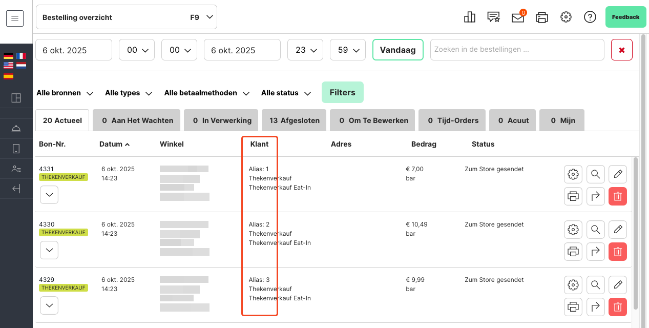Image resolution: width=649 pixels, height=328 pixels.
Task: Click the hamburger menu icon
Action: (x=15, y=19)
